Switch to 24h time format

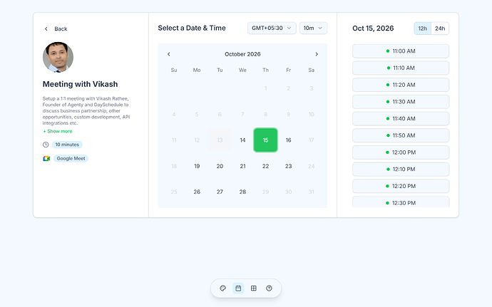click(440, 28)
